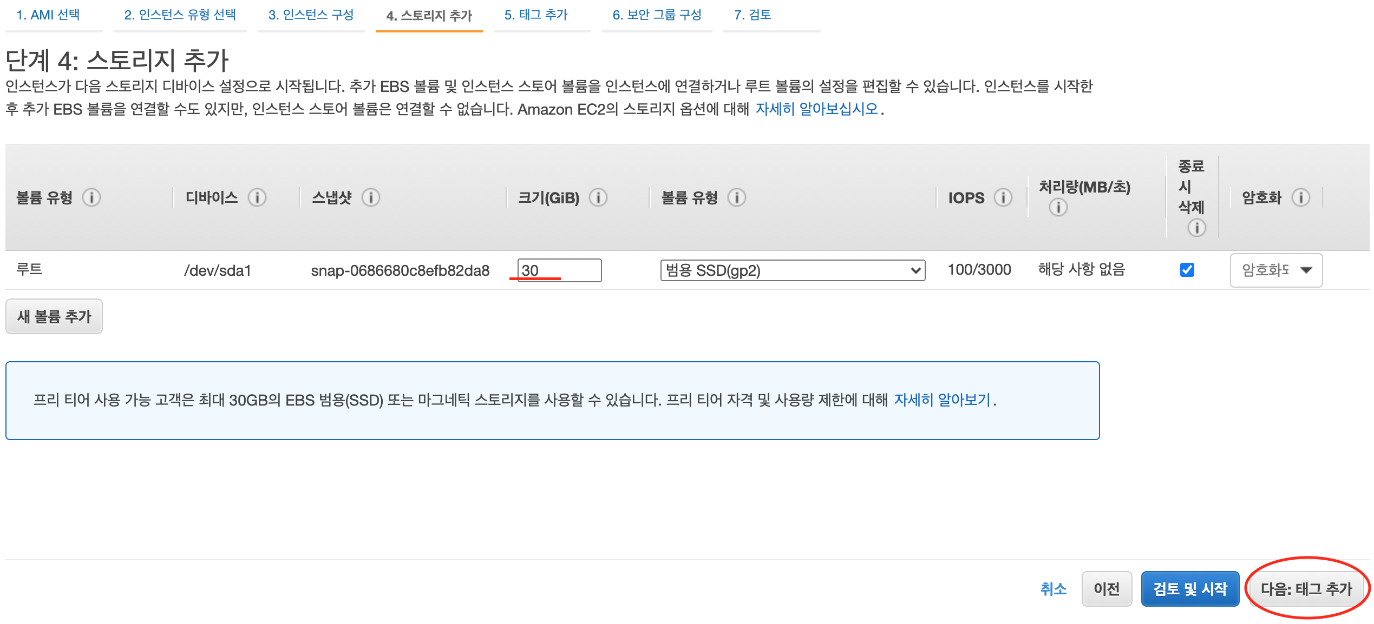Click the 새 볼륨 추가 button
Screen dimensions: 1374x624
(x=54, y=316)
